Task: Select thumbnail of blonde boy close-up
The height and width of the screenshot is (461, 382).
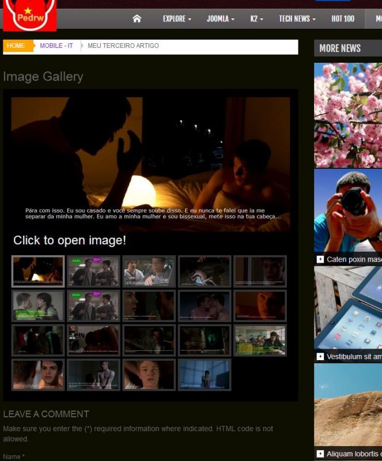Action: coord(149,375)
